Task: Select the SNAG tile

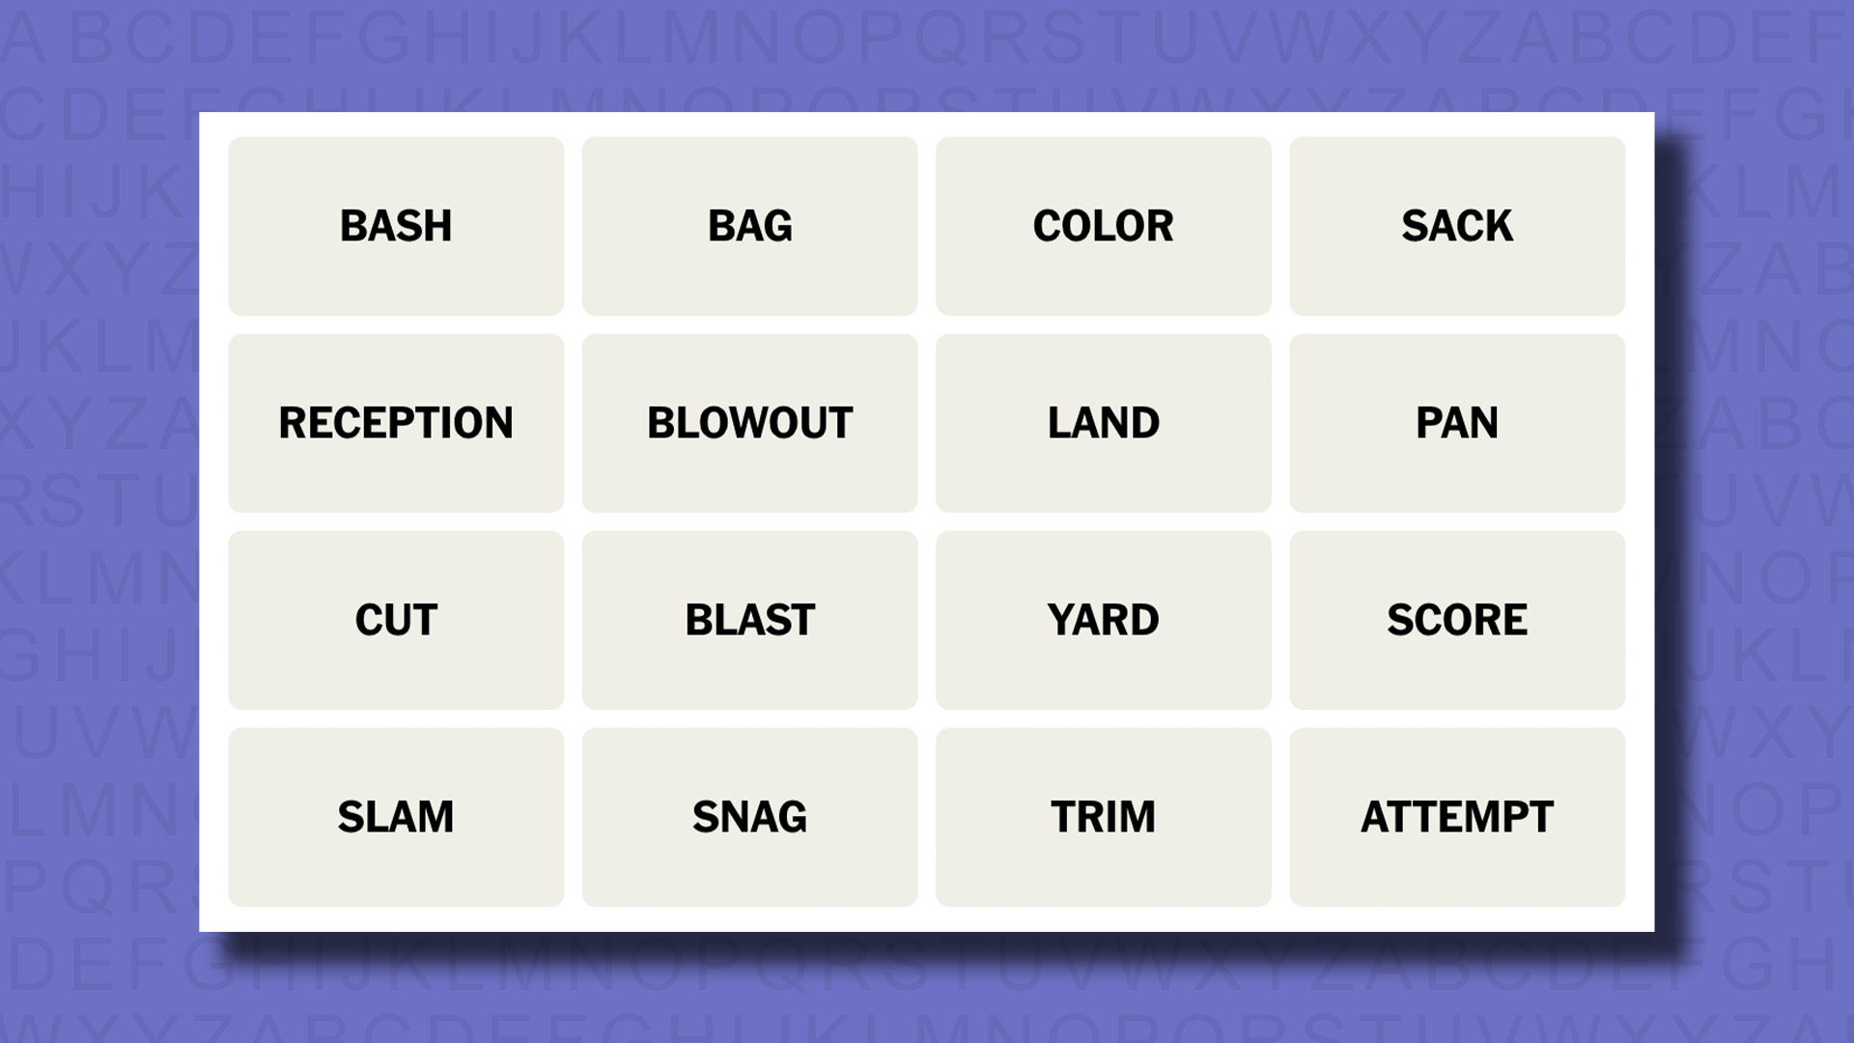Action: (x=750, y=816)
